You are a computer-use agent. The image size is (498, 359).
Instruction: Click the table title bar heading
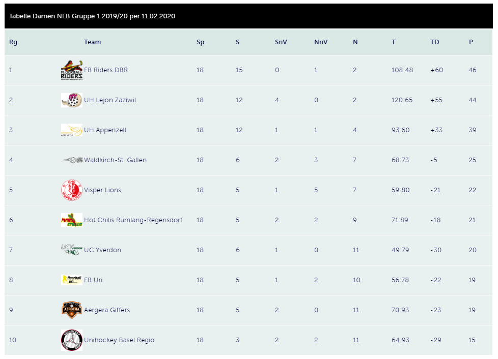pyautogui.click(x=92, y=16)
